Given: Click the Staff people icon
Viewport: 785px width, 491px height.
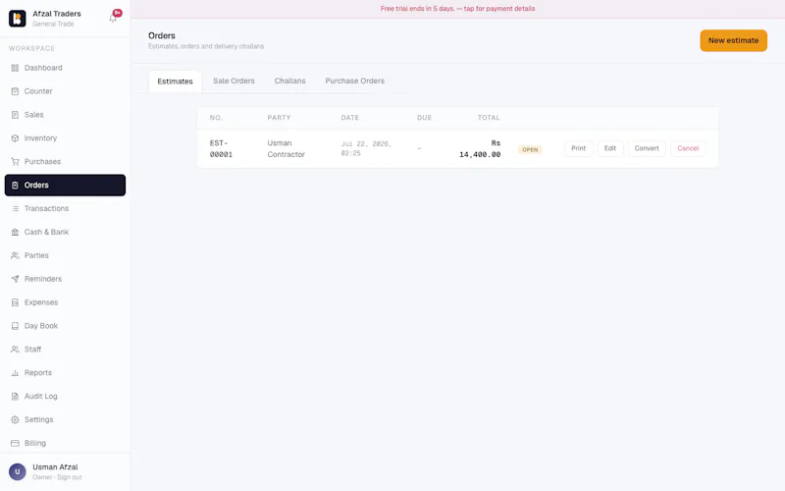Looking at the screenshot, I should point(15,350).
